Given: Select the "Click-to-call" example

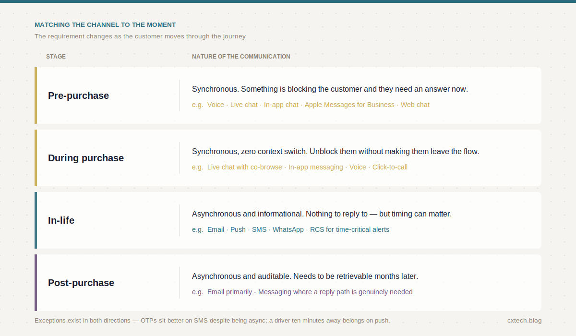Looking at the screenshot, I should coord(390,167).
